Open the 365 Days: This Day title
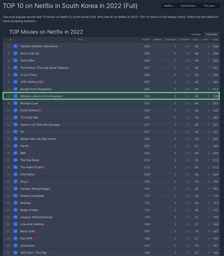 34,253
